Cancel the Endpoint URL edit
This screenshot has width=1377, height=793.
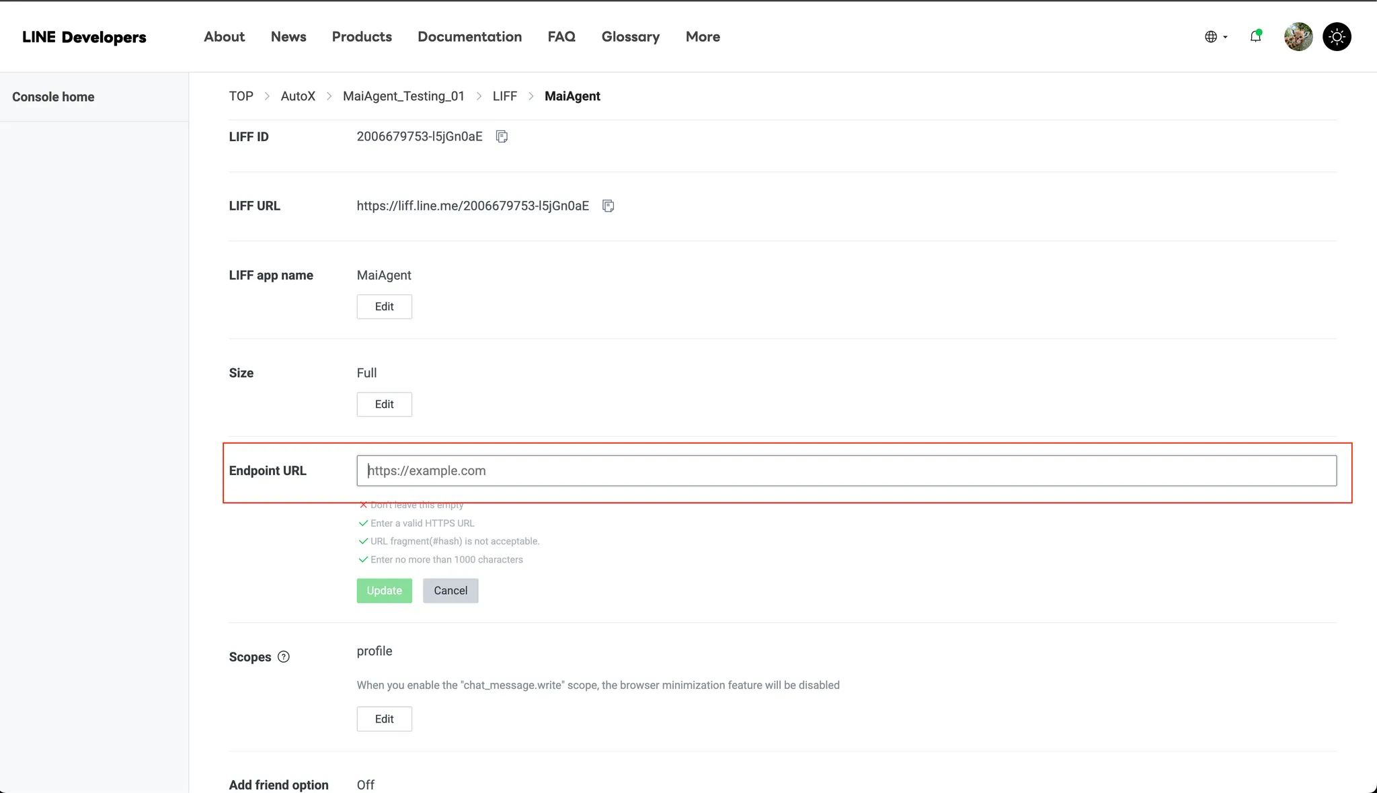450,590
